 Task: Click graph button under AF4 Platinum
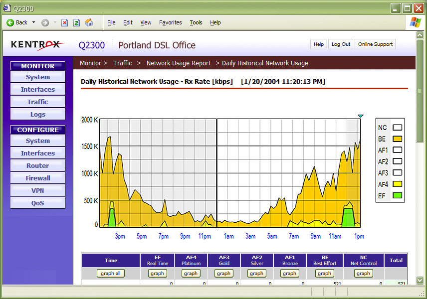click(x=191, y=274)
